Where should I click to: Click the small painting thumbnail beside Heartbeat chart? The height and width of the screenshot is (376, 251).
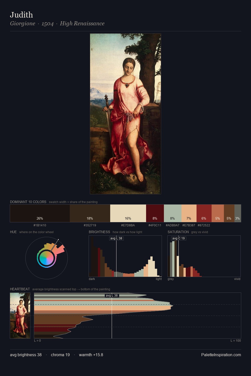coord(20,316)
